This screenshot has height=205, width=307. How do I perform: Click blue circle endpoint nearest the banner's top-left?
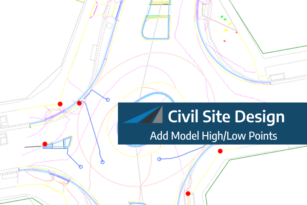[108, 99]
